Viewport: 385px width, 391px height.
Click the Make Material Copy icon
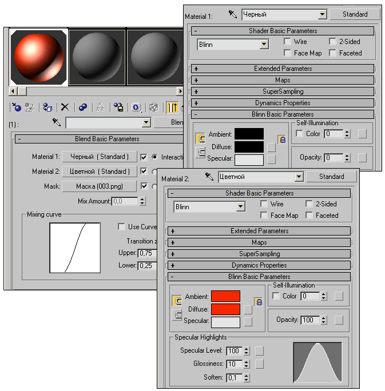point(83,107)
